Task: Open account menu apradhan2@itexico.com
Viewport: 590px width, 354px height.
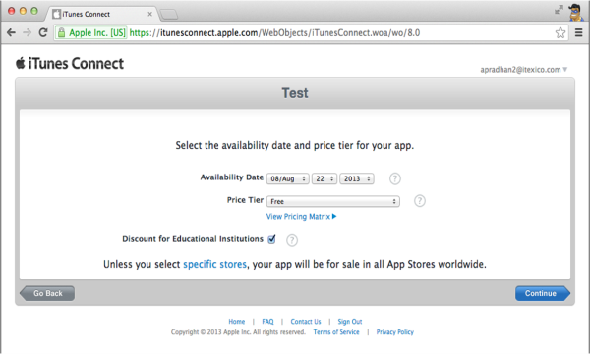Action: coord(524,70)
